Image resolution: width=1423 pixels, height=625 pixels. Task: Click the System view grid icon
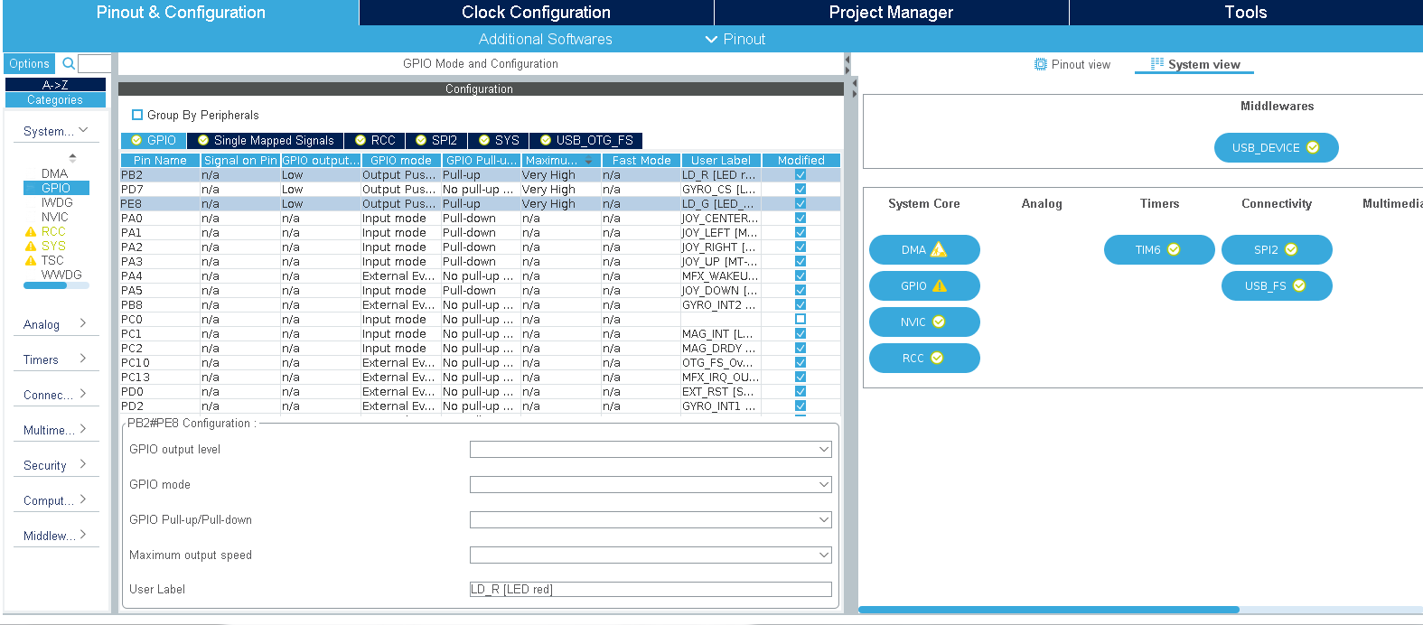point(1156,64)
